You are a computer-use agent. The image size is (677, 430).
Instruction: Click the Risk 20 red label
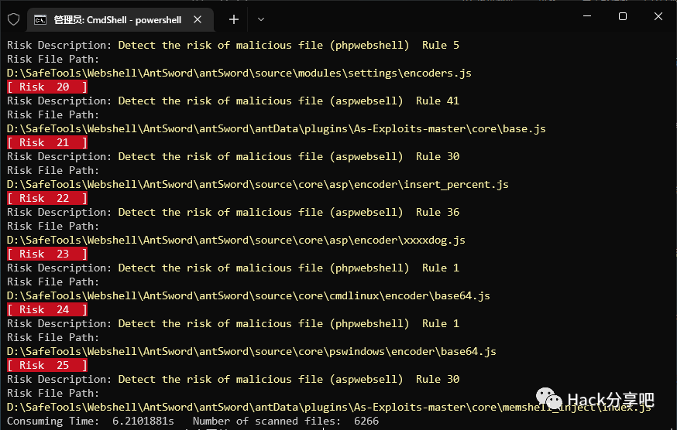coord(47,87)
